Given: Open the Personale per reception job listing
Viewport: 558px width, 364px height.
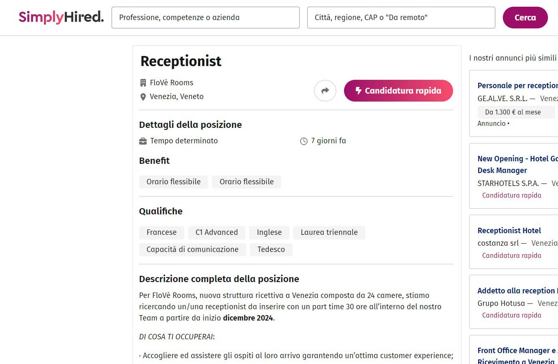Looking at the screenshot, I should click(517, 86).
